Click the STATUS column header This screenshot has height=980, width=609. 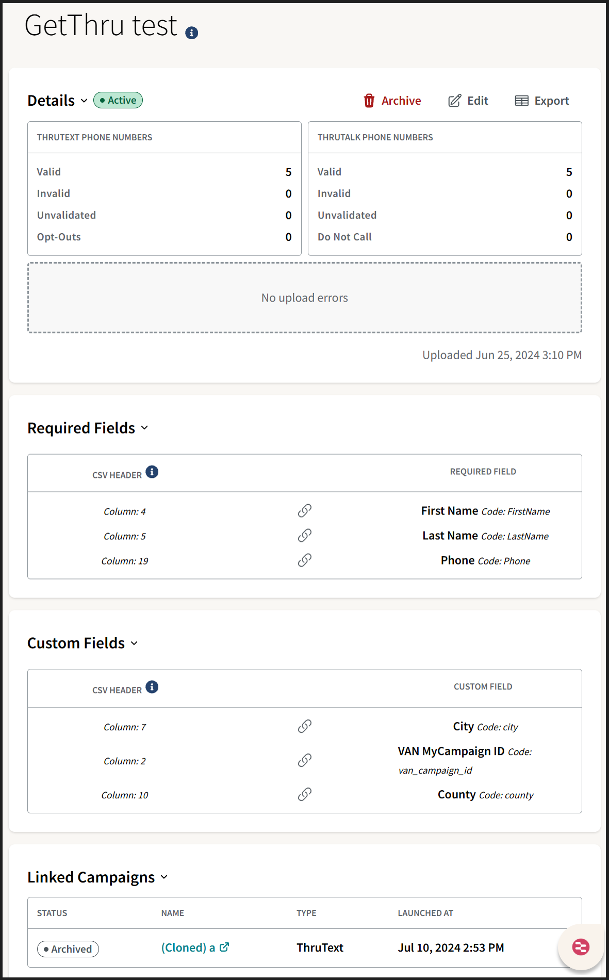point(52,913)
